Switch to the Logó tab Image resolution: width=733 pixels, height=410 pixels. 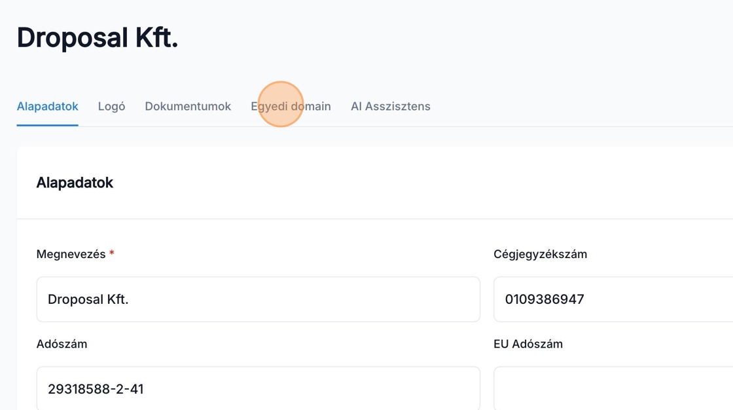coord(111,106)
